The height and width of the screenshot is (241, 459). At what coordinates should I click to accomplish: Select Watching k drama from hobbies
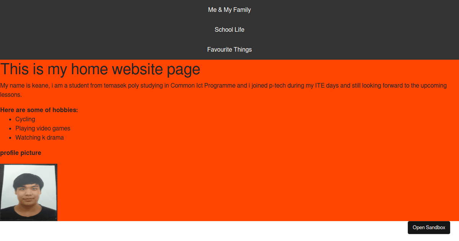click(39, 137)
